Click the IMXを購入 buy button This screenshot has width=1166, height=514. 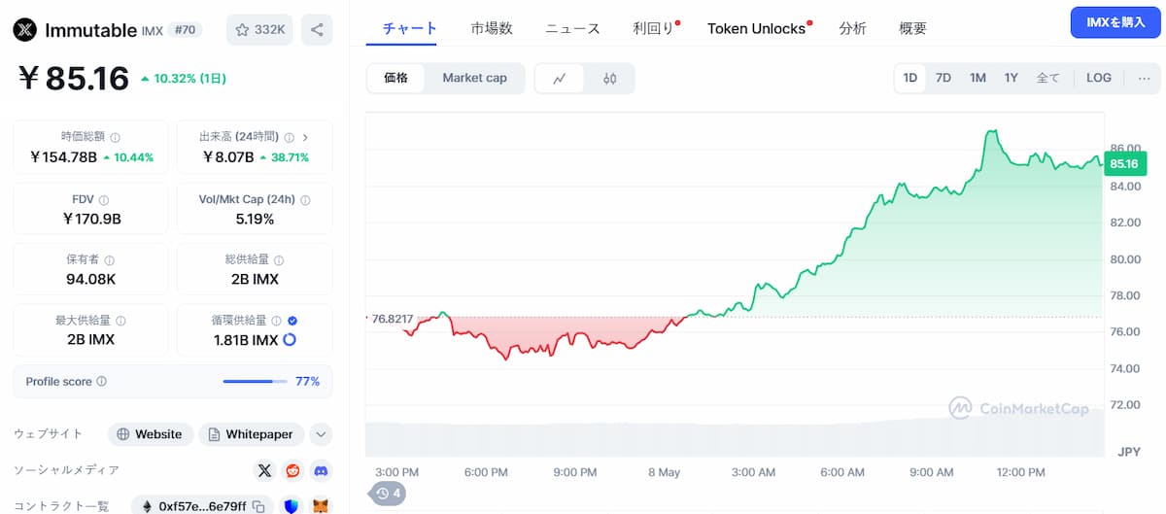click(x=1115, y=21)
